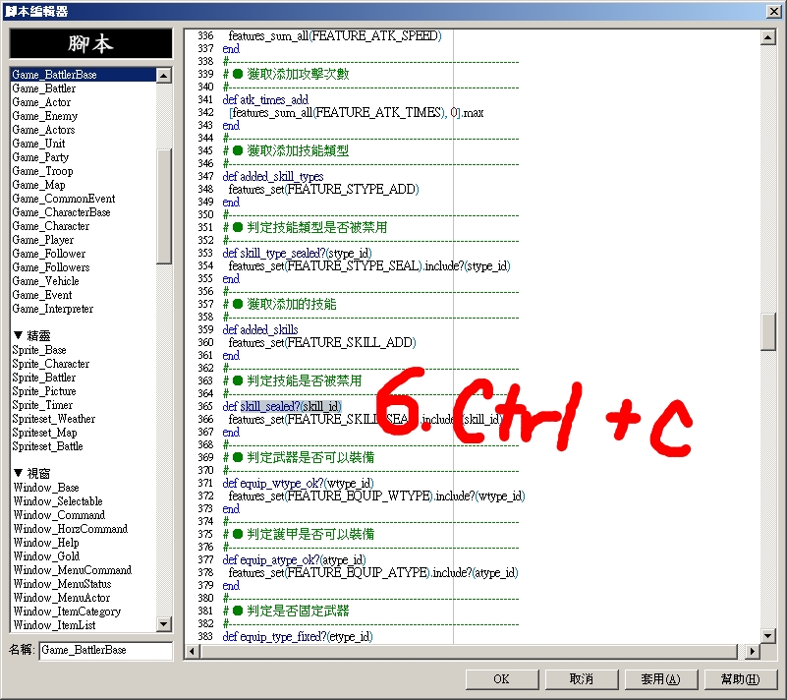
Task: Open Sprite_Base script
Action: tap(39, 350)
